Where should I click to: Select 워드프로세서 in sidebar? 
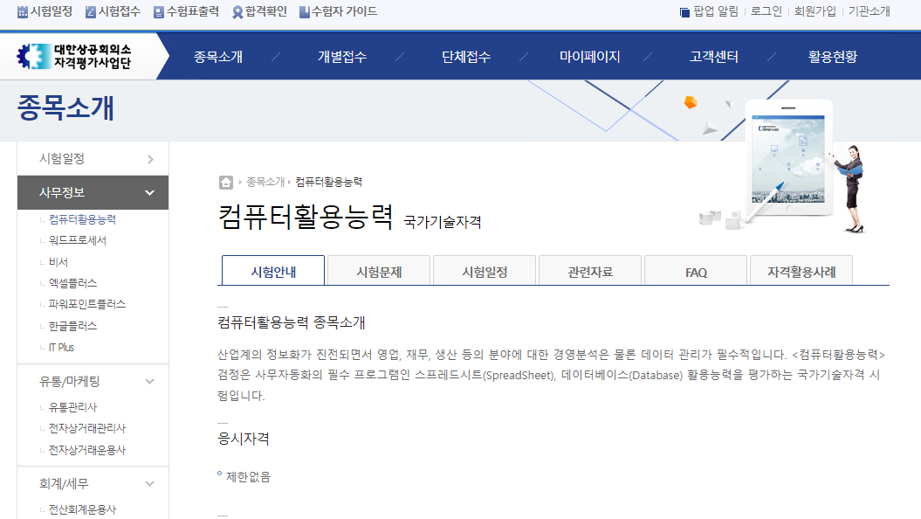pyautogui.click(x=78, y=240)
